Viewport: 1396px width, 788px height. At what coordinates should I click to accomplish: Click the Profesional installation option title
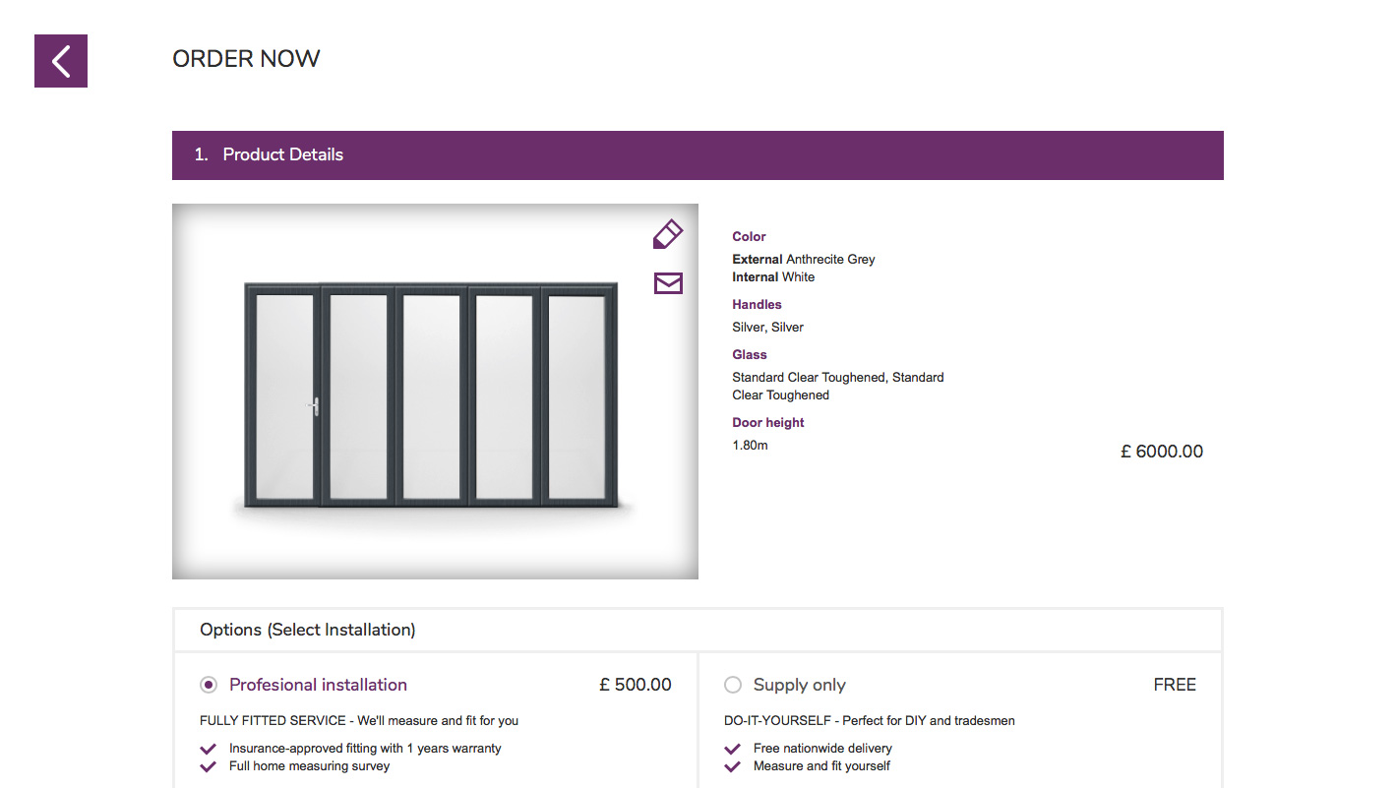318,685
